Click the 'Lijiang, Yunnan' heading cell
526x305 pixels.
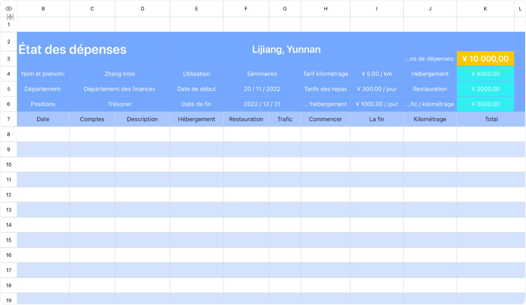[x=286, y=49]
